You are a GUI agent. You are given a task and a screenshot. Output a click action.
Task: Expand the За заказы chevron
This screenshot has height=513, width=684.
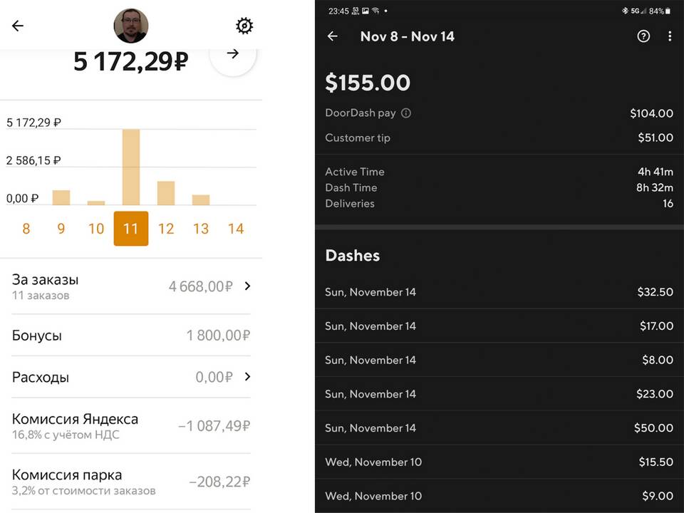pyautogui.click(x=247, y=286)
